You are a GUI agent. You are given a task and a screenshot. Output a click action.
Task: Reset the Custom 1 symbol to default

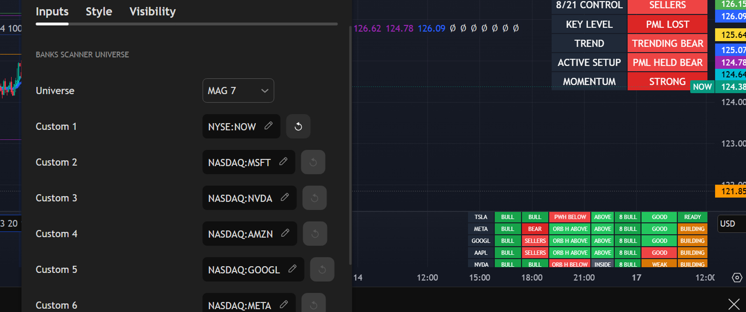[x=298, y=126]
